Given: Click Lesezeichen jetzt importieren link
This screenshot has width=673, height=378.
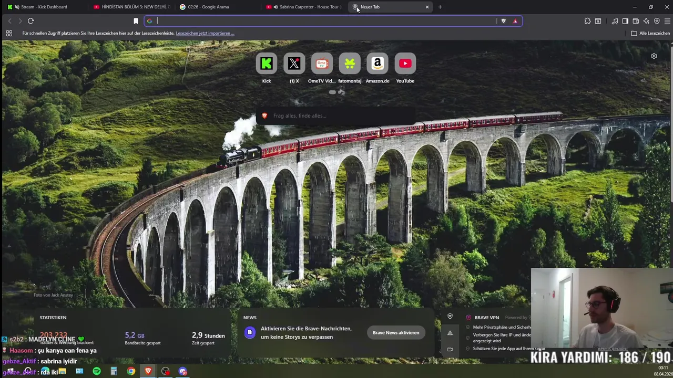Looking at the screenshot, I should point(205,33).
